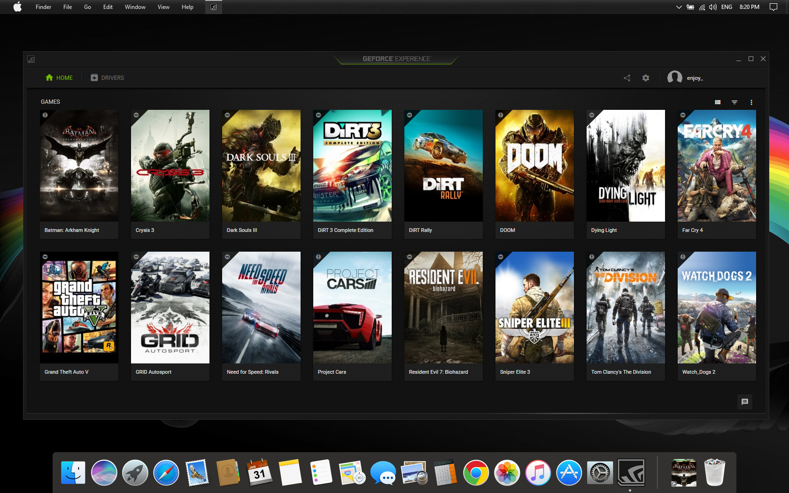Open Tom Clancy's The Division tile
Screen dimensions: 789x493
[626, 316]
